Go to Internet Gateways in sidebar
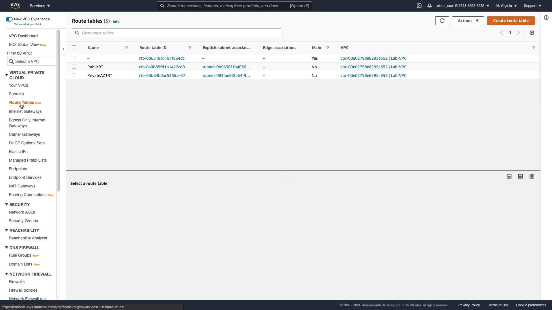The image size is (552, 310). (x=25, y=111)
